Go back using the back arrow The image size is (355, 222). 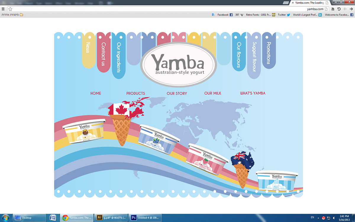[x=345, y=9]
